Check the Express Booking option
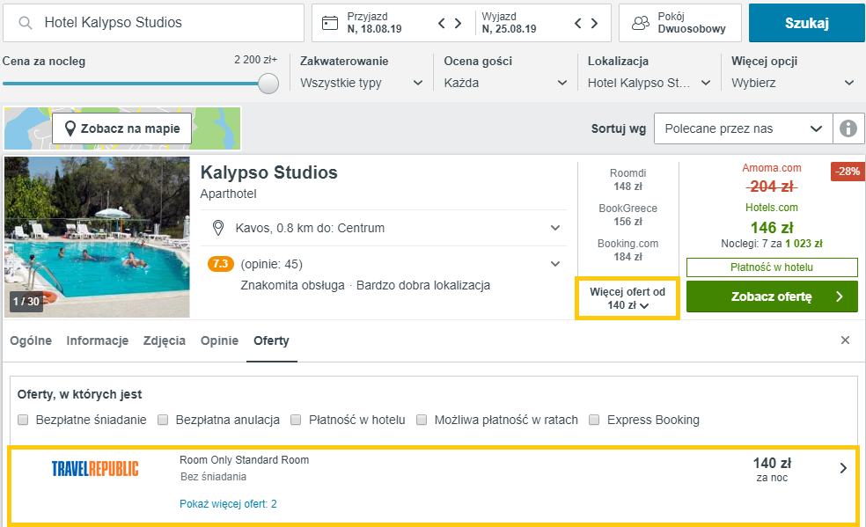The width and height of the screenshot is (866, 527). 594,420
